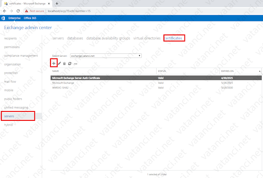Open compliance management section
Viewport: 263px width, 178px height.
coord(21,55)
